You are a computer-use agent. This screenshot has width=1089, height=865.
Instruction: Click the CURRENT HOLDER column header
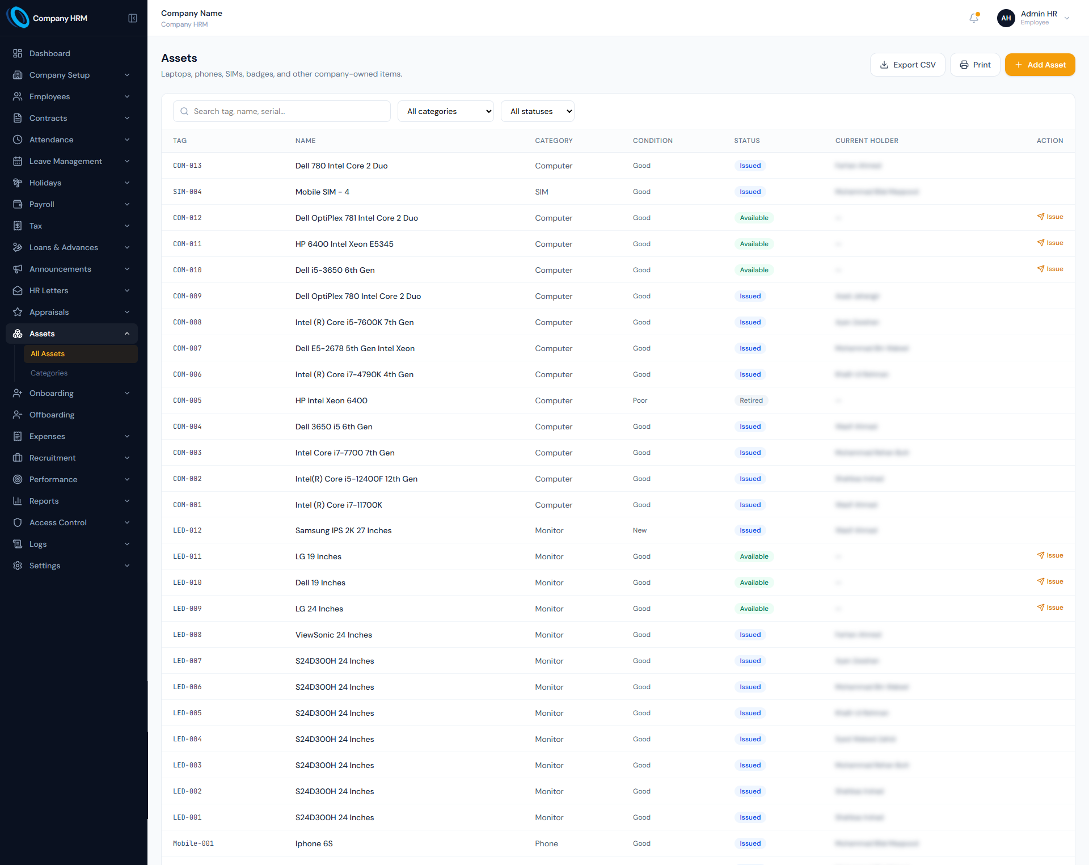pyautogui.click(x=867, y=141)
